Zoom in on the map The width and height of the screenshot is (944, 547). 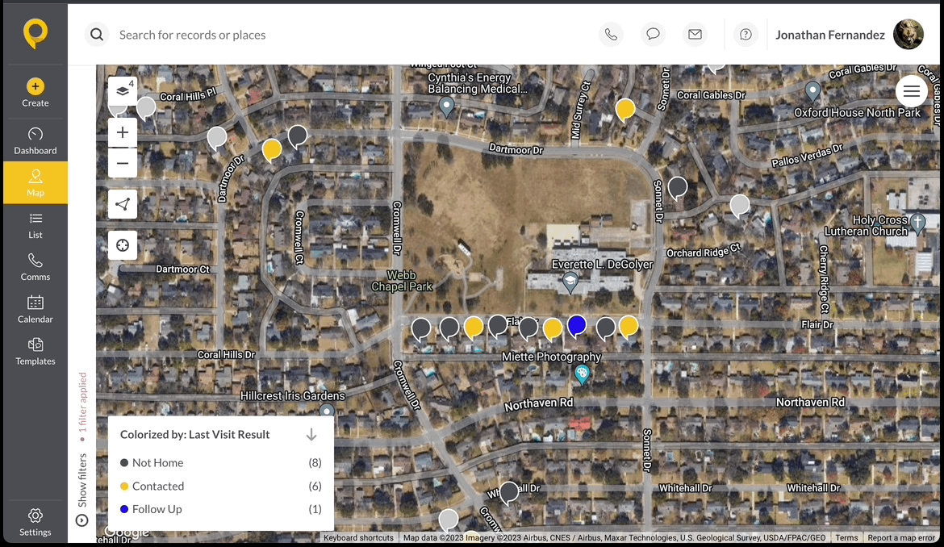coord(123,132)
